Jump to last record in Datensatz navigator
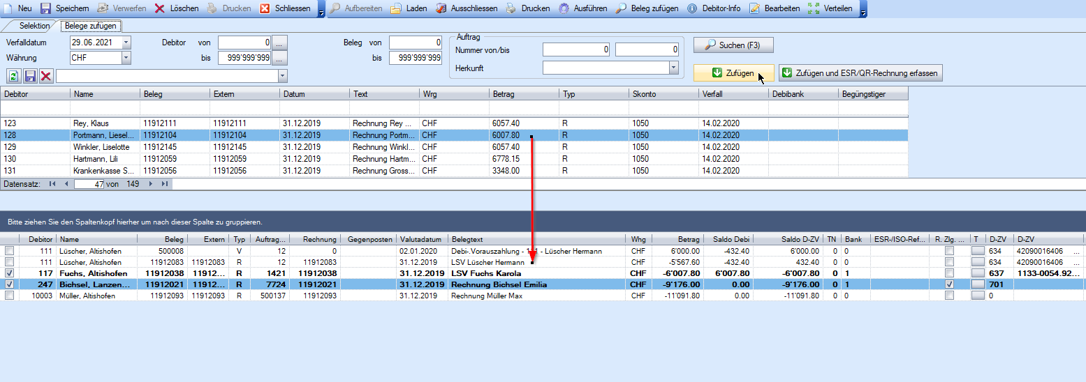1086x382 pixels. 165,184
